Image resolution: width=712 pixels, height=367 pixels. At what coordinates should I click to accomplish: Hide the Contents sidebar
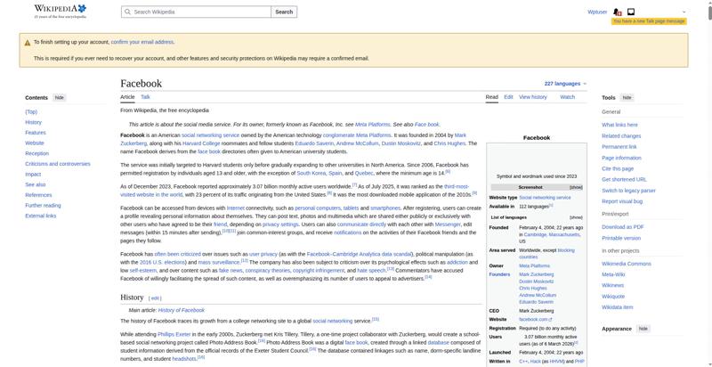[60, 98]
